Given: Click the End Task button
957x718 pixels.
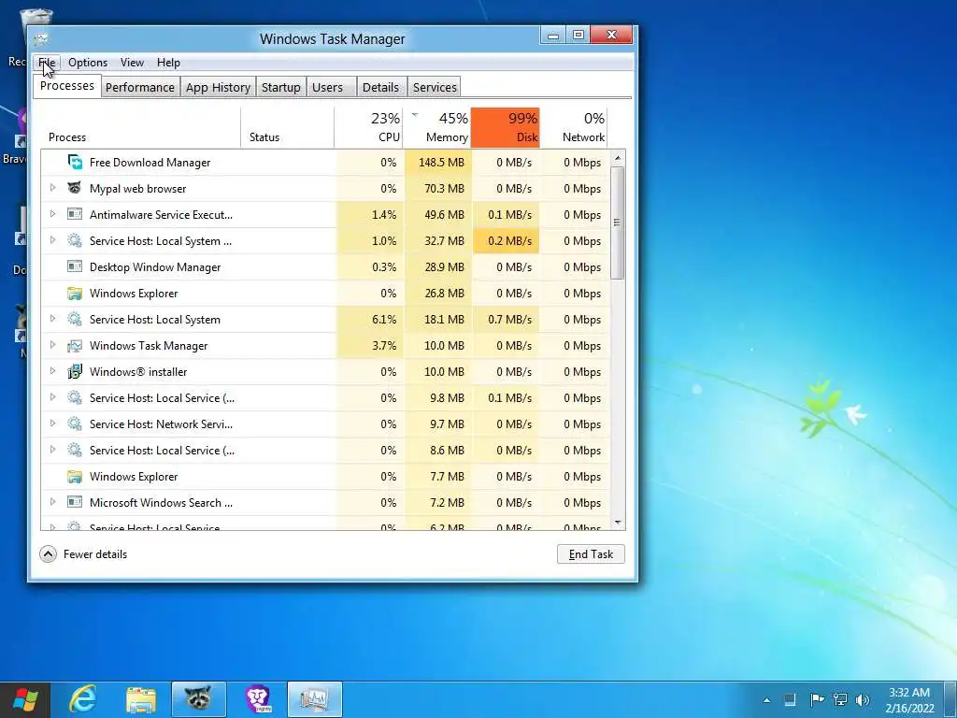Looking at the screenshot, I should [x=591, y=554].
